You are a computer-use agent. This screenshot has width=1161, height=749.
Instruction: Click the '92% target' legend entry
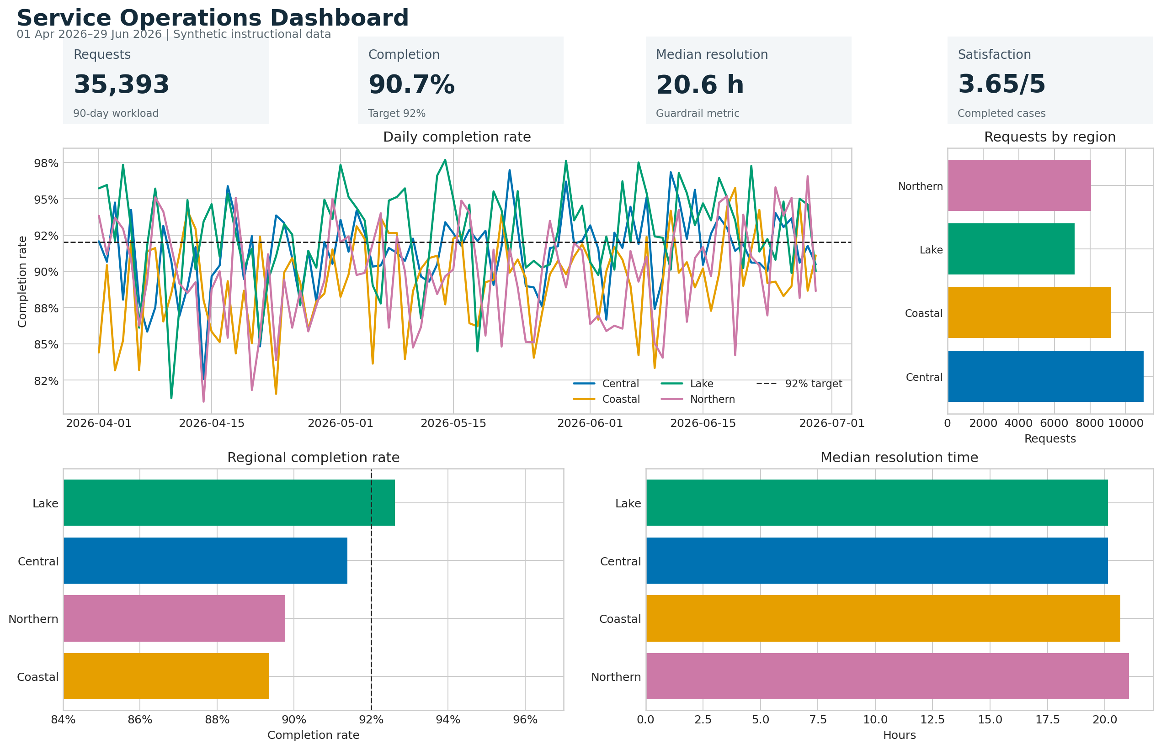[x=799, y=384]
